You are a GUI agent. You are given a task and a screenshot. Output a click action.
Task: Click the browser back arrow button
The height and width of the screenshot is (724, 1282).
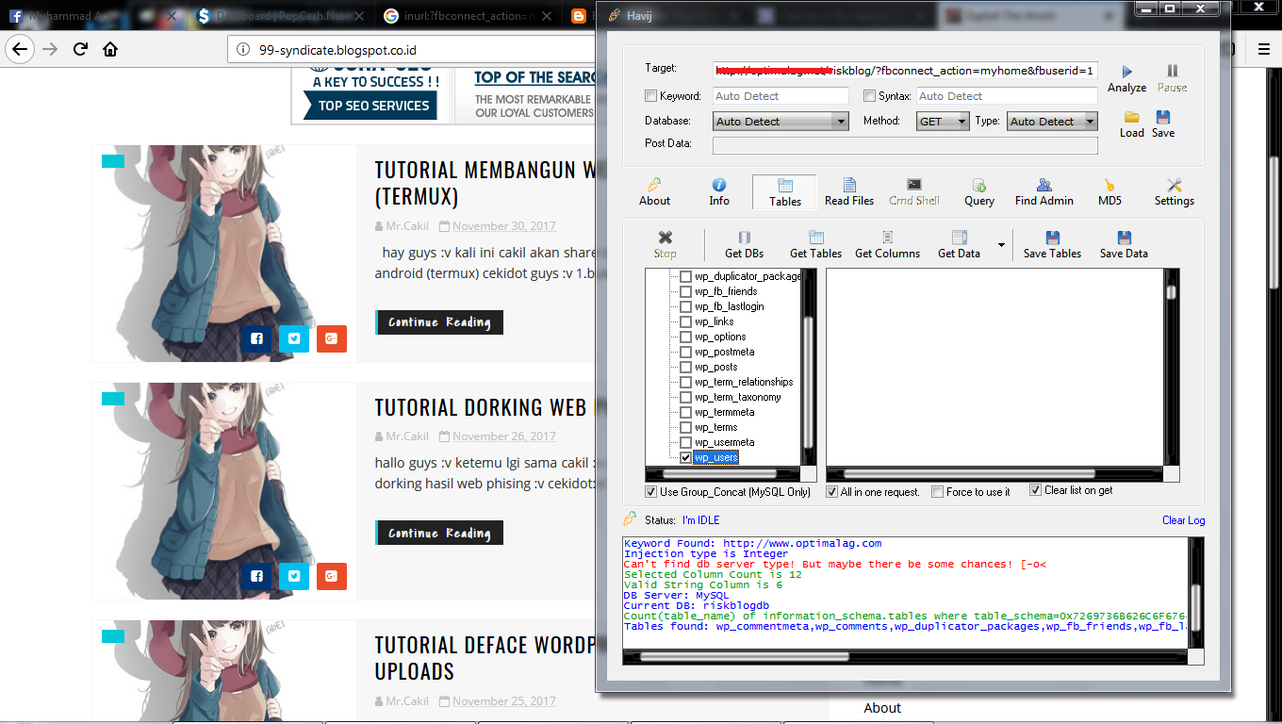pyautogui.click(x=20, y=49)
